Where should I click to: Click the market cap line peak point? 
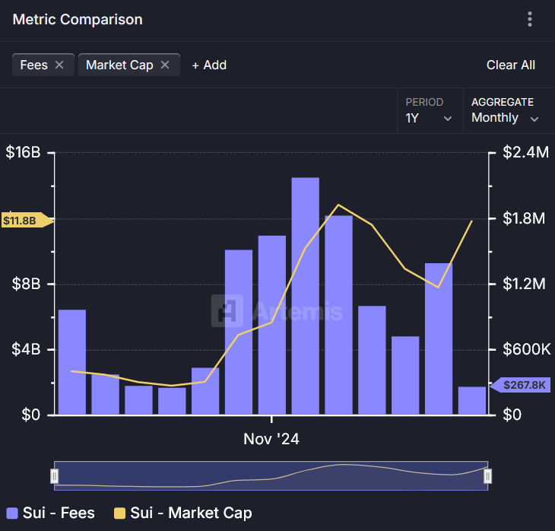pos(338,205)
